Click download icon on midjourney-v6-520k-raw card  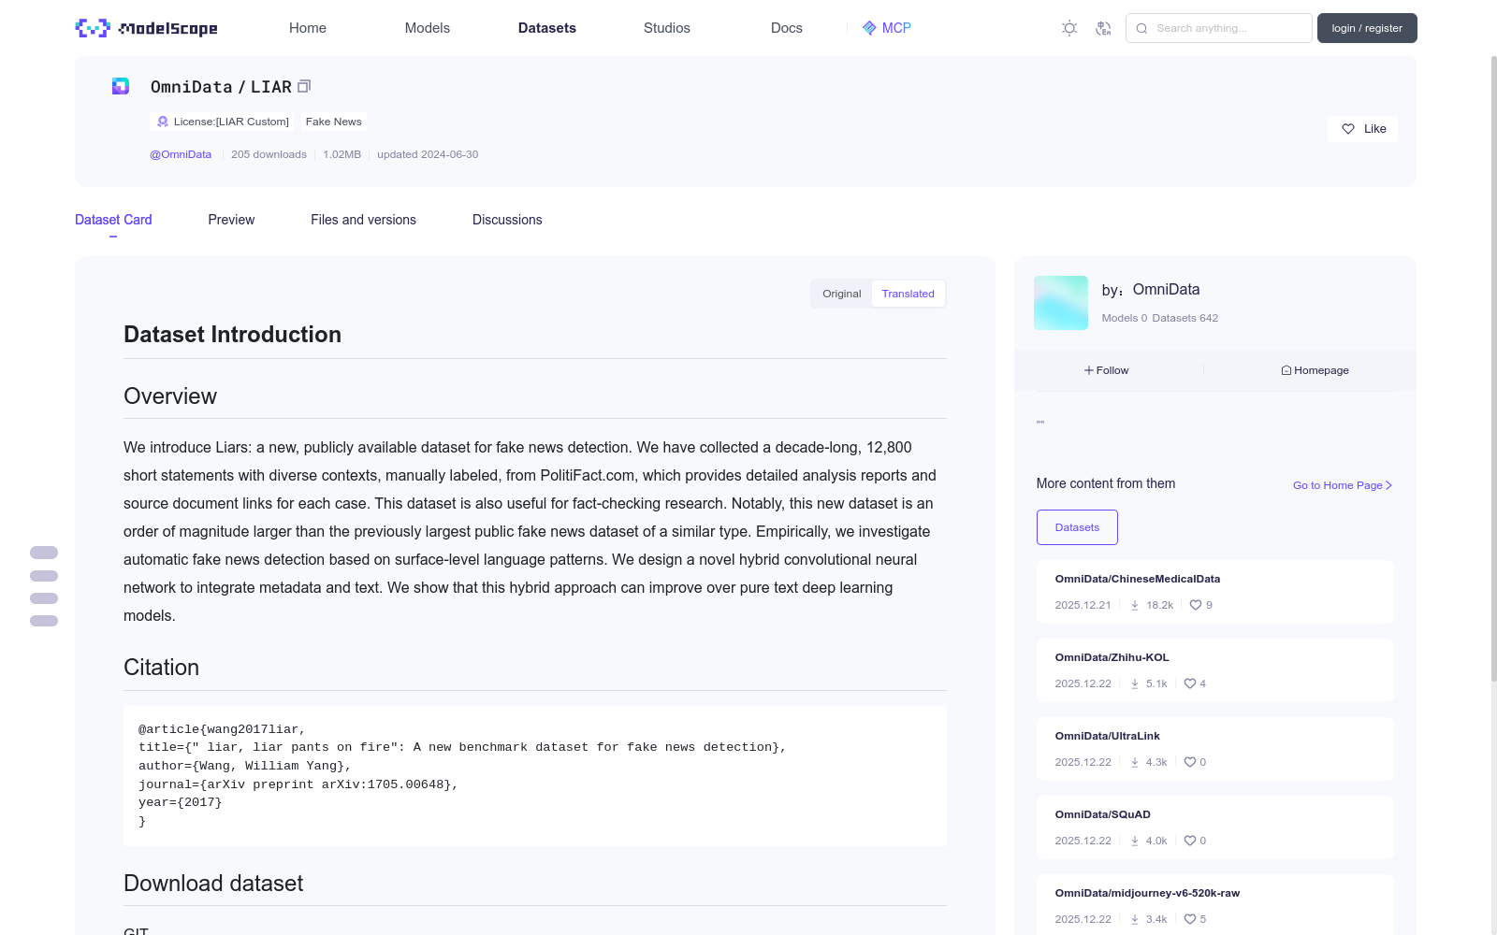[1135, 919]
